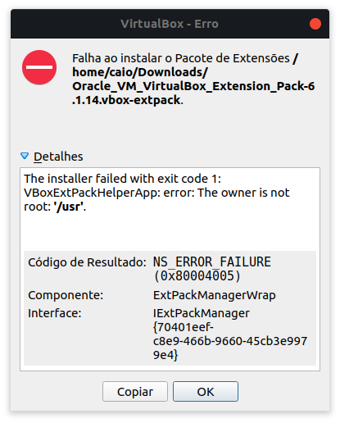The image size is (340, 423).
Task: Click the 0x80004005 error code
Action: [197, 275]
